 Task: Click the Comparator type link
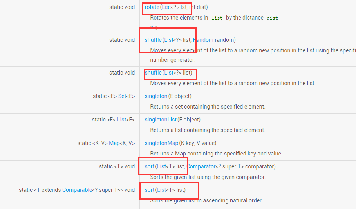click(201, 166)
